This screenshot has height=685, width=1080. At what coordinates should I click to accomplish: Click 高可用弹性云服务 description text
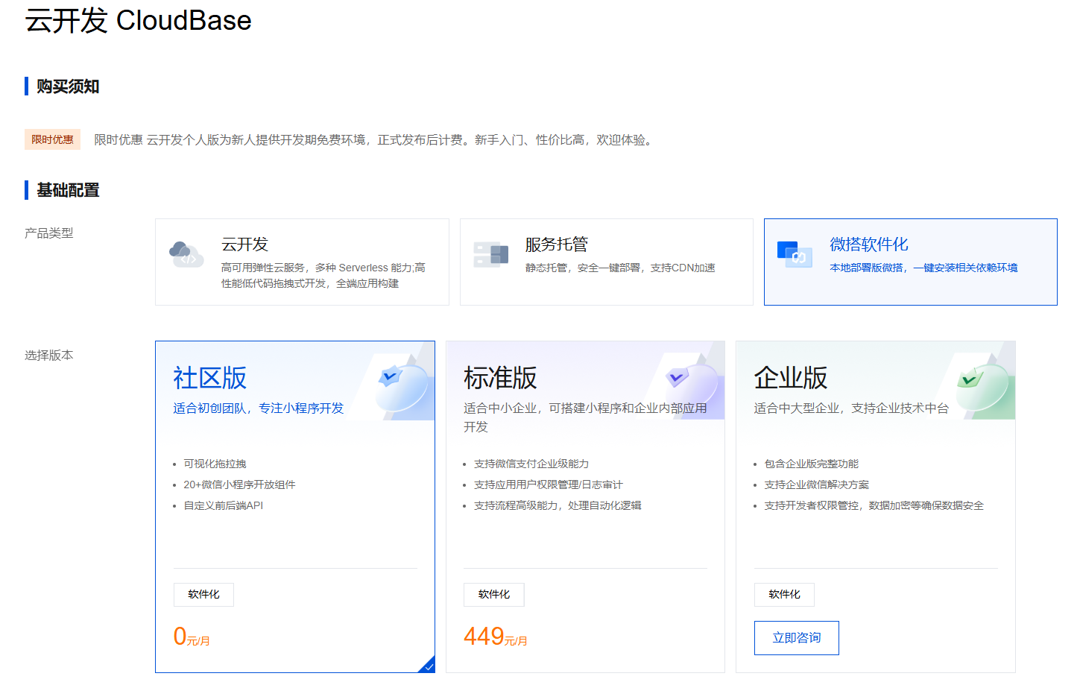pyautogui.click(x=323, y=276)
